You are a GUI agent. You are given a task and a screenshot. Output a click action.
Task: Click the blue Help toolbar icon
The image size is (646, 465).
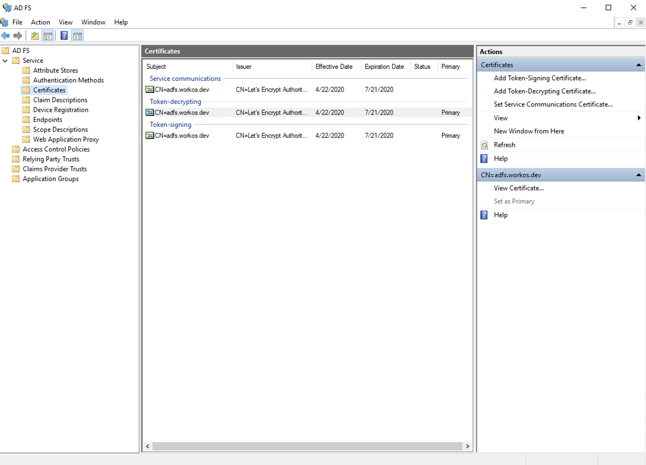pyautogui.click(x=64, y=36)
